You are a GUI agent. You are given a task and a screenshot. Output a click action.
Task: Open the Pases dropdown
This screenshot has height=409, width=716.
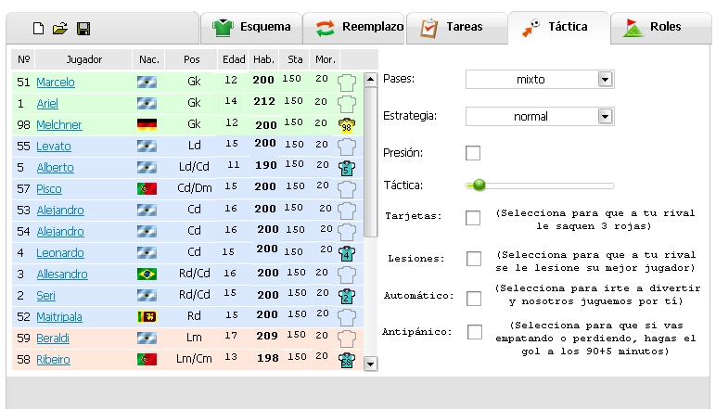[605, 80]
